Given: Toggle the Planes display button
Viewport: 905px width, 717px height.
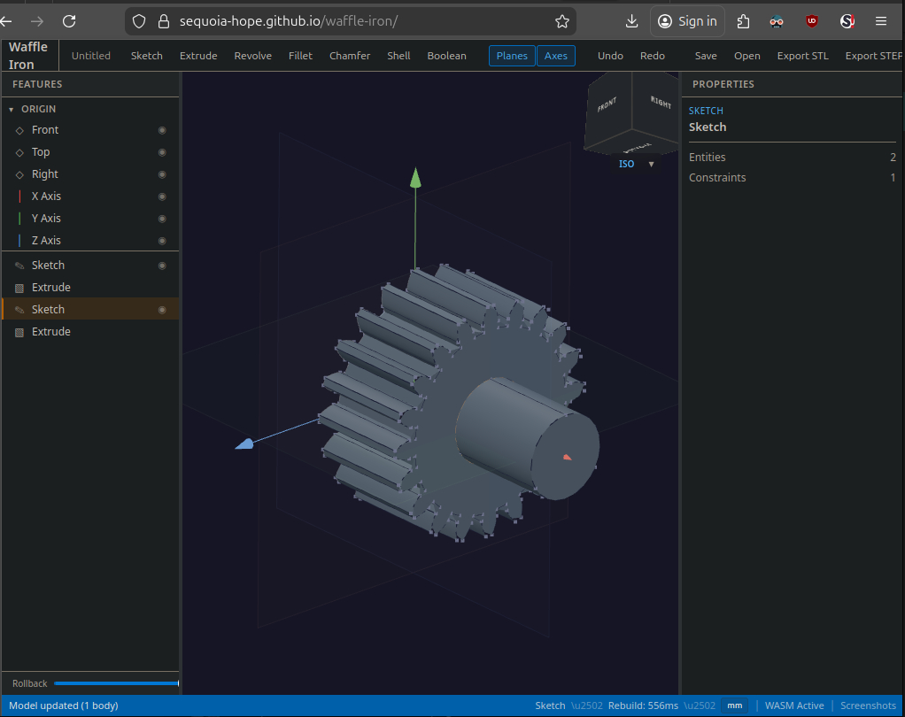Looking at the screenshot, I should pos(512,56).
